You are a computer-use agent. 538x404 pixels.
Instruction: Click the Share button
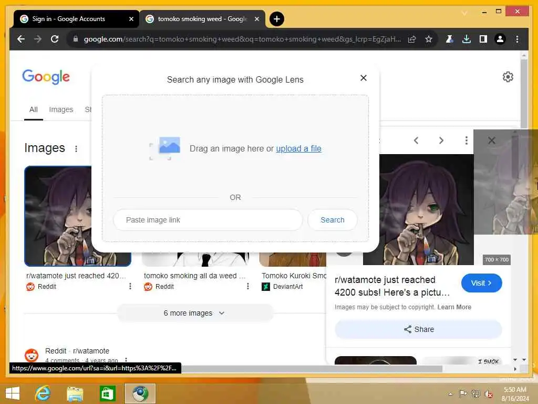click(419, 329)
